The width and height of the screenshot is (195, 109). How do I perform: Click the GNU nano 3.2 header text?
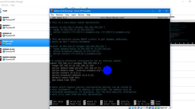point(59,18)
